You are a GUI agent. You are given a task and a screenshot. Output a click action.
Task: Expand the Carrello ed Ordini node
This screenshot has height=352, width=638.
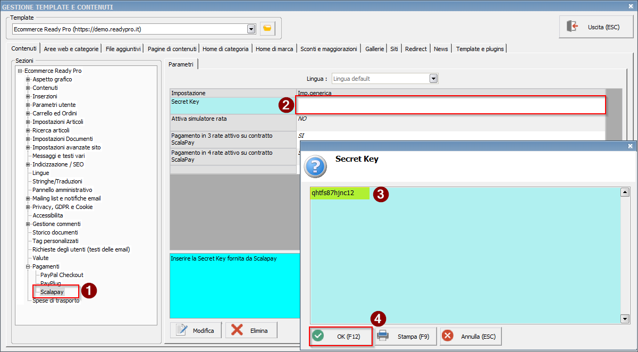(28, 113)
